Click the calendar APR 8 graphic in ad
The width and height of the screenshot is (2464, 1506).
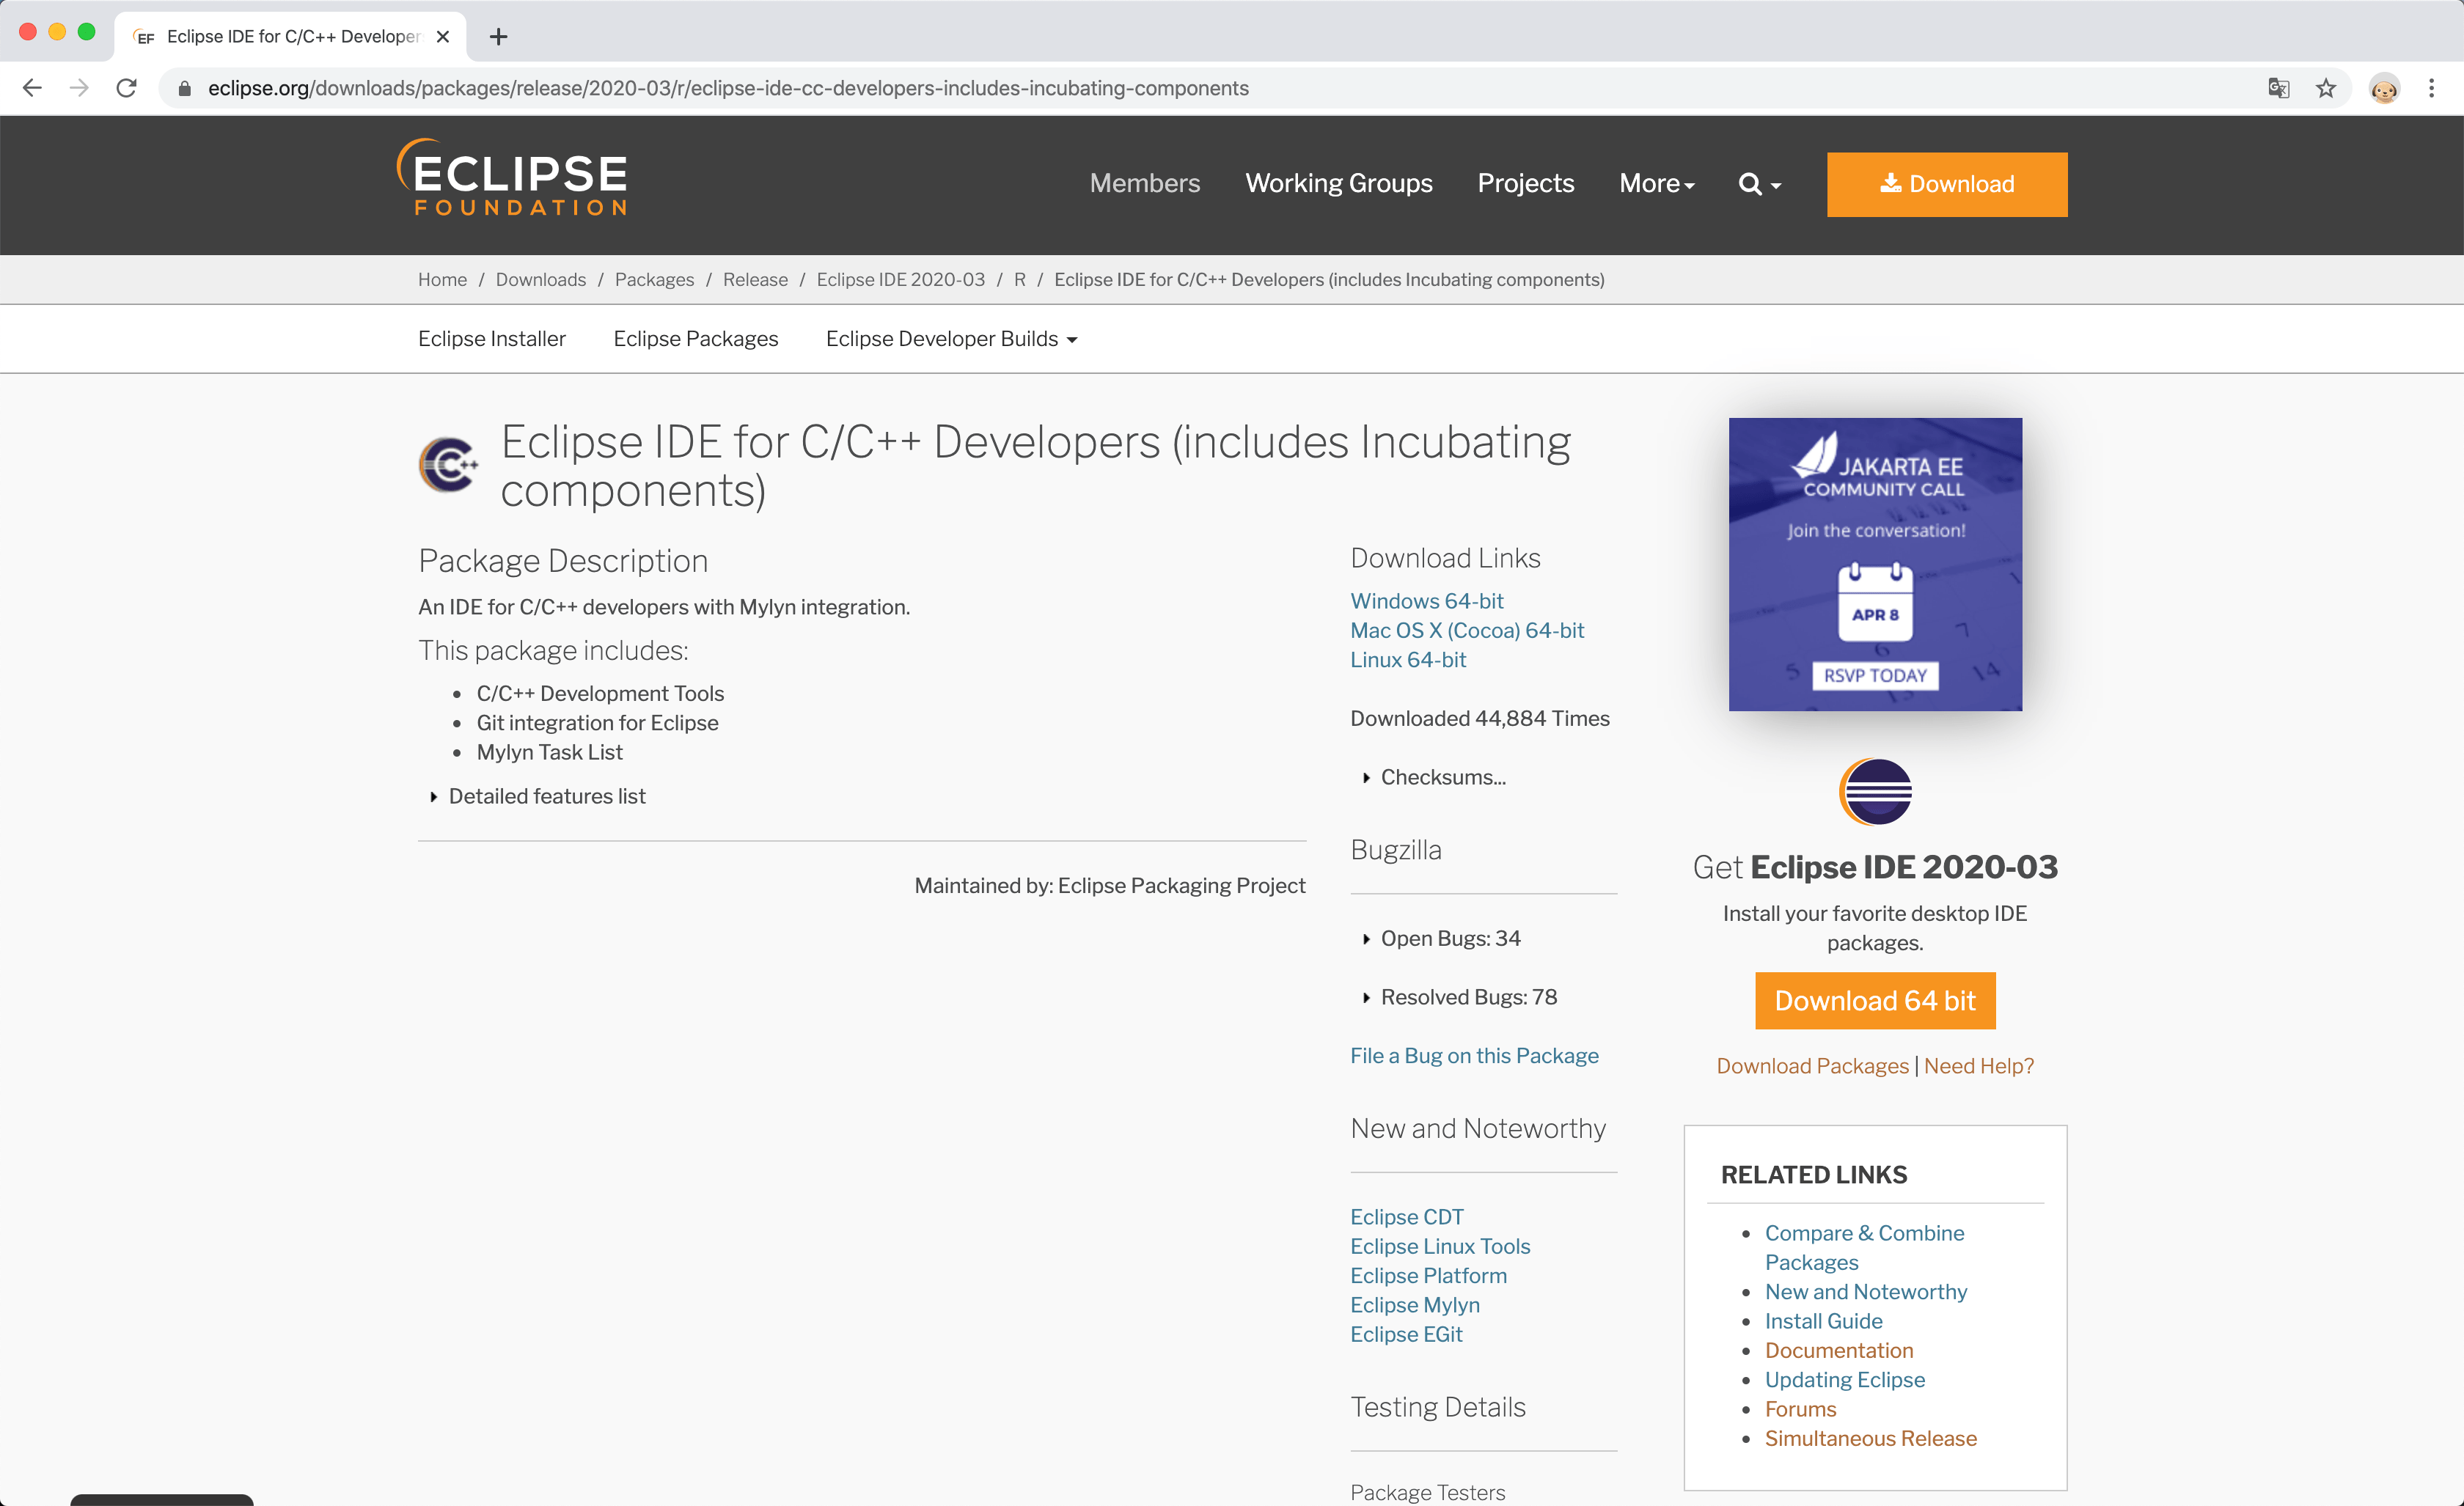tap(1875, 603)
